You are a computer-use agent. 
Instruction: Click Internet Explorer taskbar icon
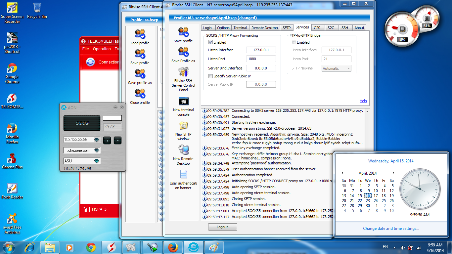click(x=29, y=247)
